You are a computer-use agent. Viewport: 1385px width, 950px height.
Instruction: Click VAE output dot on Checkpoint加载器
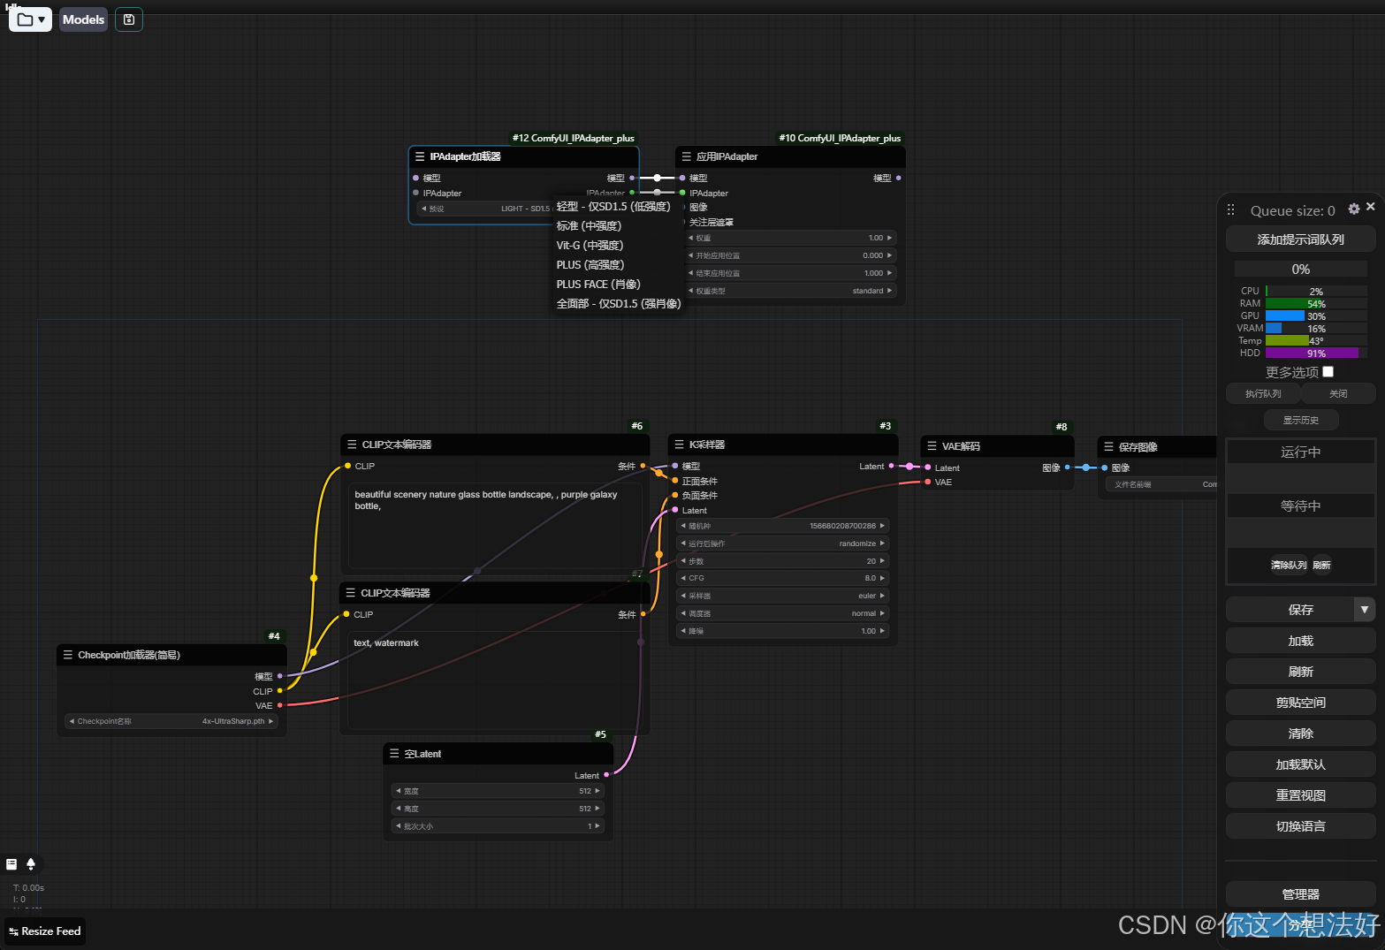click(280, 705)
